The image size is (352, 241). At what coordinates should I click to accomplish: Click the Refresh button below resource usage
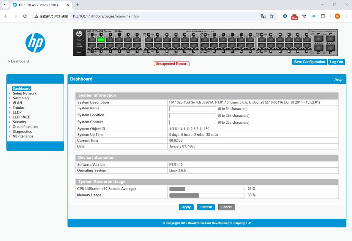(x=206, y=207)
